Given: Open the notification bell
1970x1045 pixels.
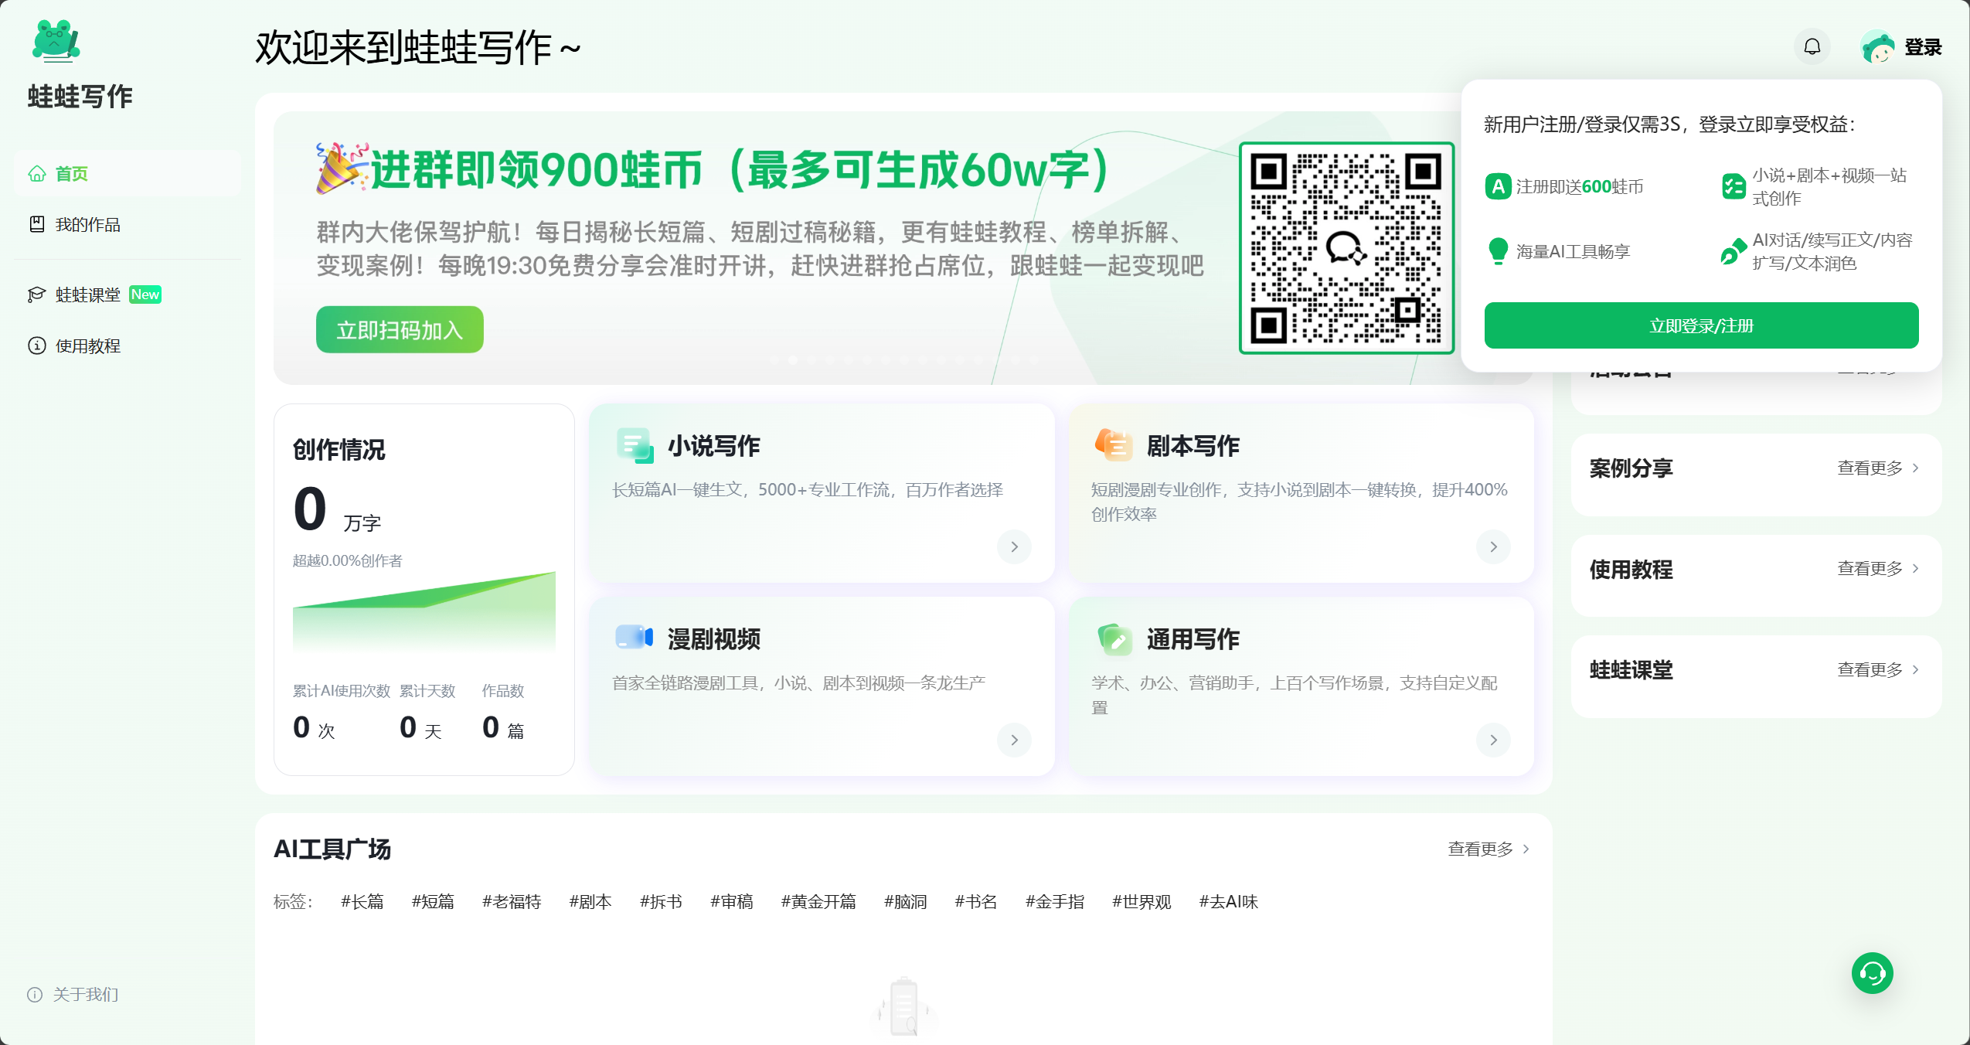Looking at the screenshot, I should click(x=1812, y=46).
